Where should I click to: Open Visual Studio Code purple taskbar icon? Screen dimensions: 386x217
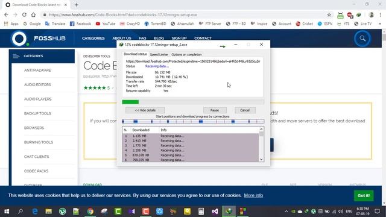[215, 212]
